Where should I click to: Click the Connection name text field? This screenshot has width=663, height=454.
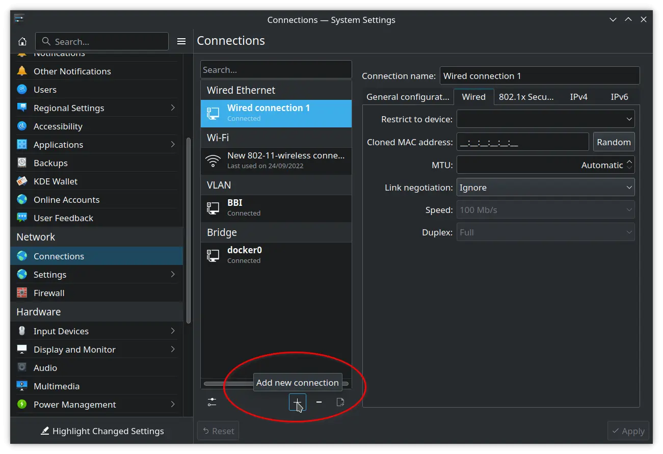tap(540, 75)
